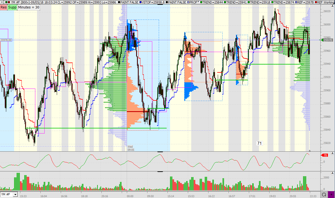Click the TREND=25844 green square icon
This screenshot has width=335, height=198.
(x=202, y=2)
